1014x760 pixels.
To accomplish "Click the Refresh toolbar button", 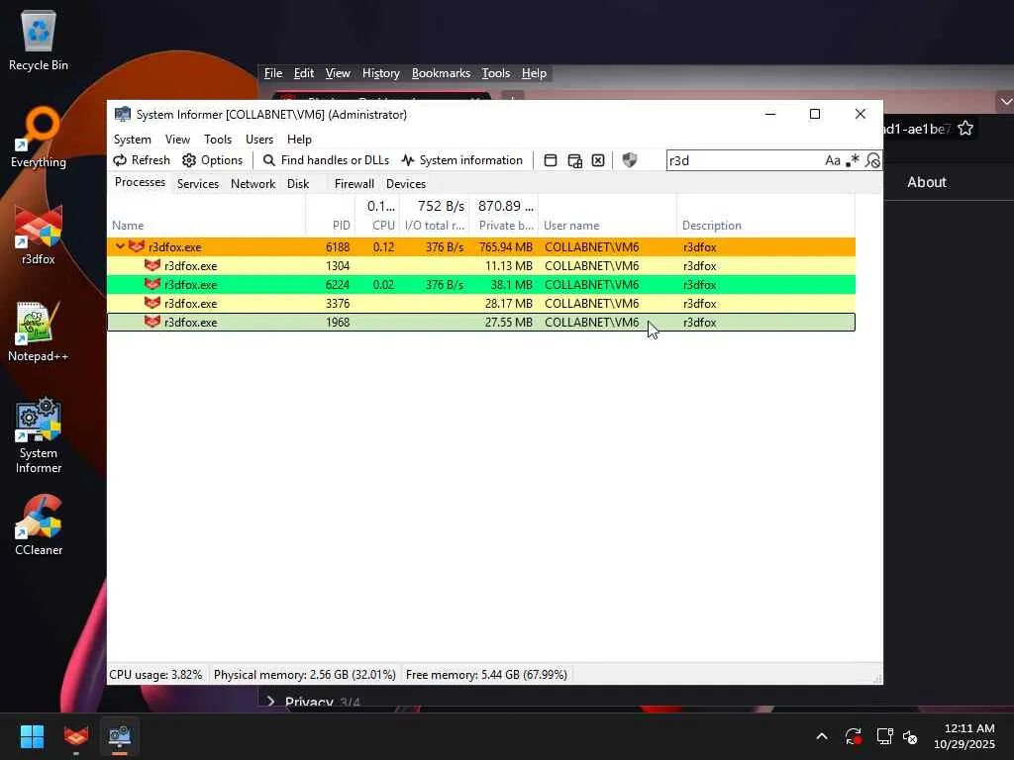I will coord(142,160).
